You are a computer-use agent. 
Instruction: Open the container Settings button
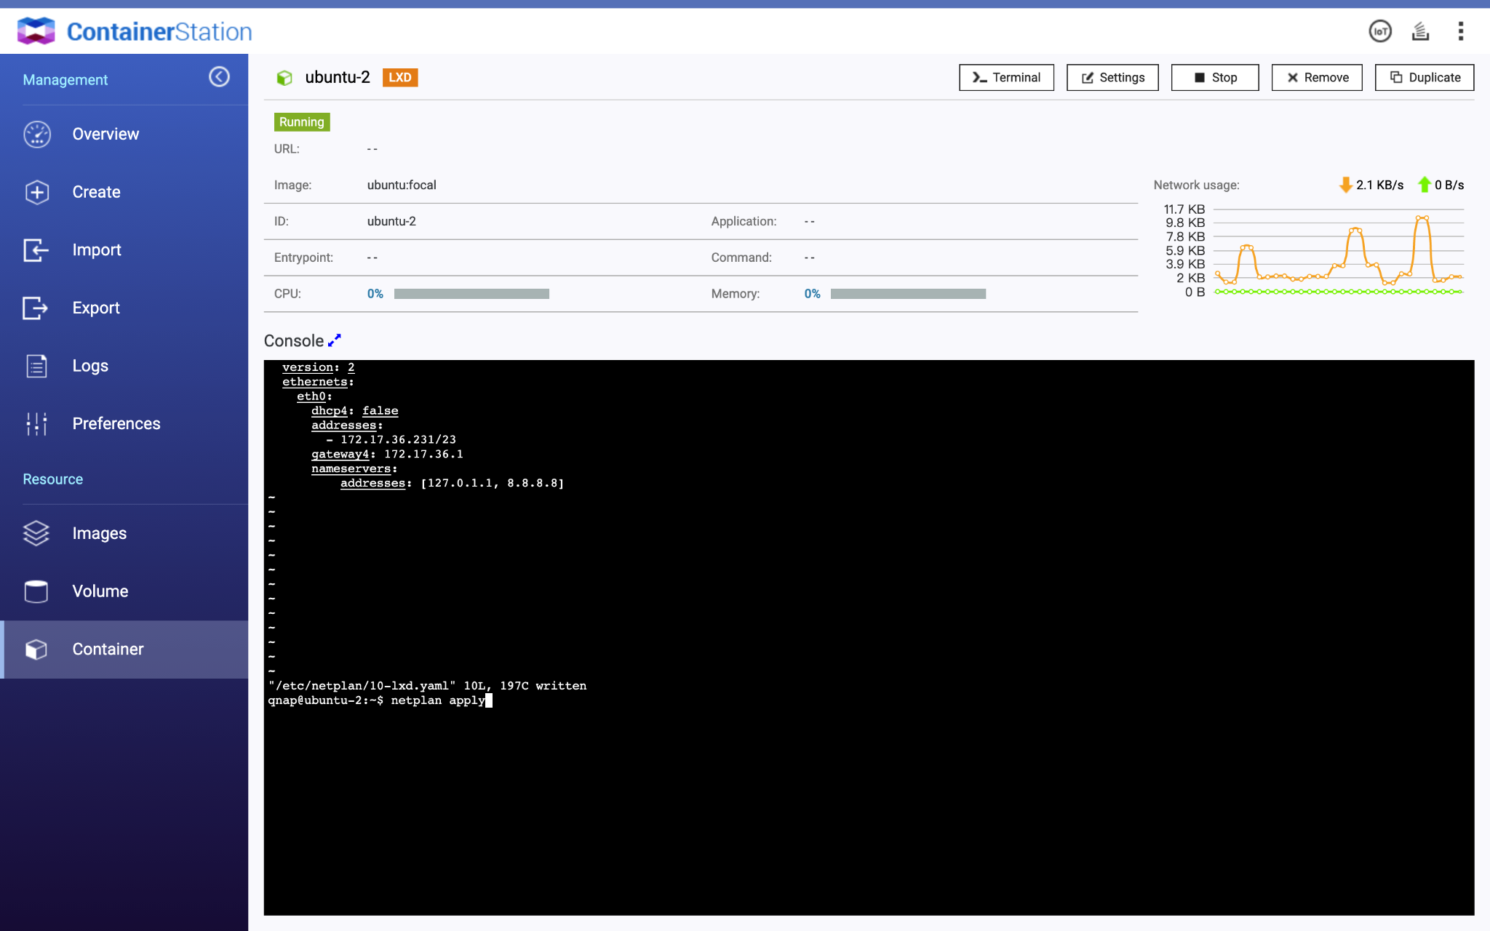[x=1112, y=78]
